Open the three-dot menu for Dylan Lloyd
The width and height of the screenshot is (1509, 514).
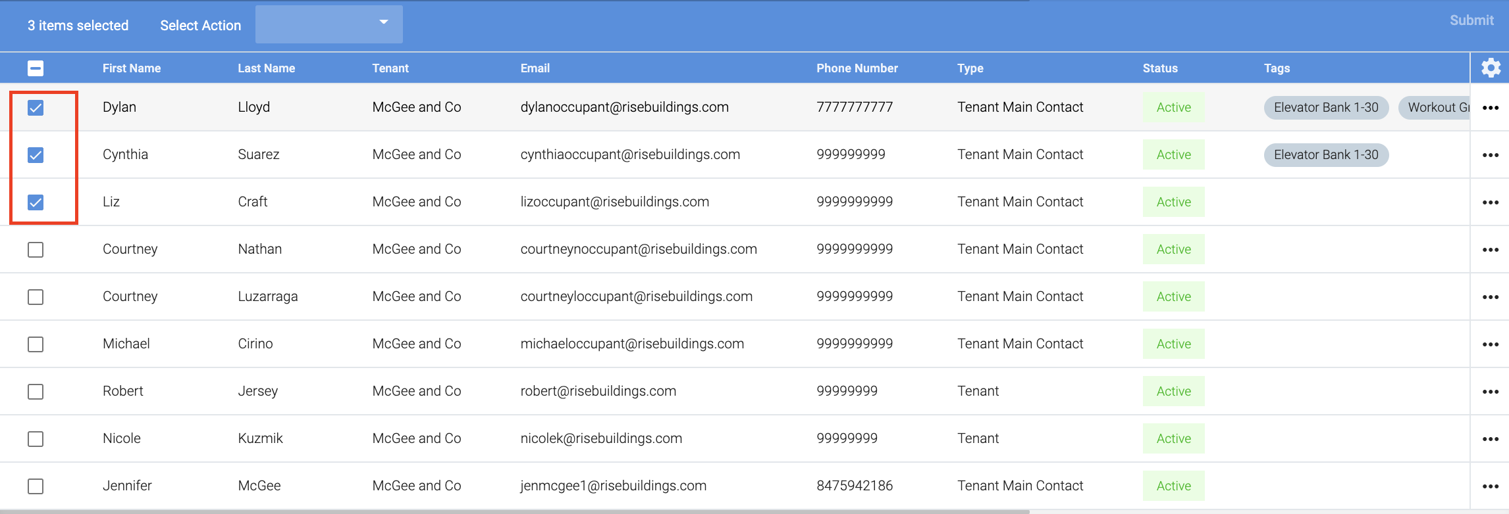click(1490, 108)
